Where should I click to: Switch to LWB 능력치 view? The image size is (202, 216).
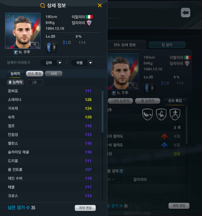click(x=120, y=101)
